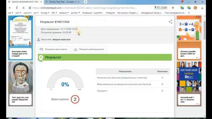
Task: Open a new tab with the plus button
Action: coord(85,2)
